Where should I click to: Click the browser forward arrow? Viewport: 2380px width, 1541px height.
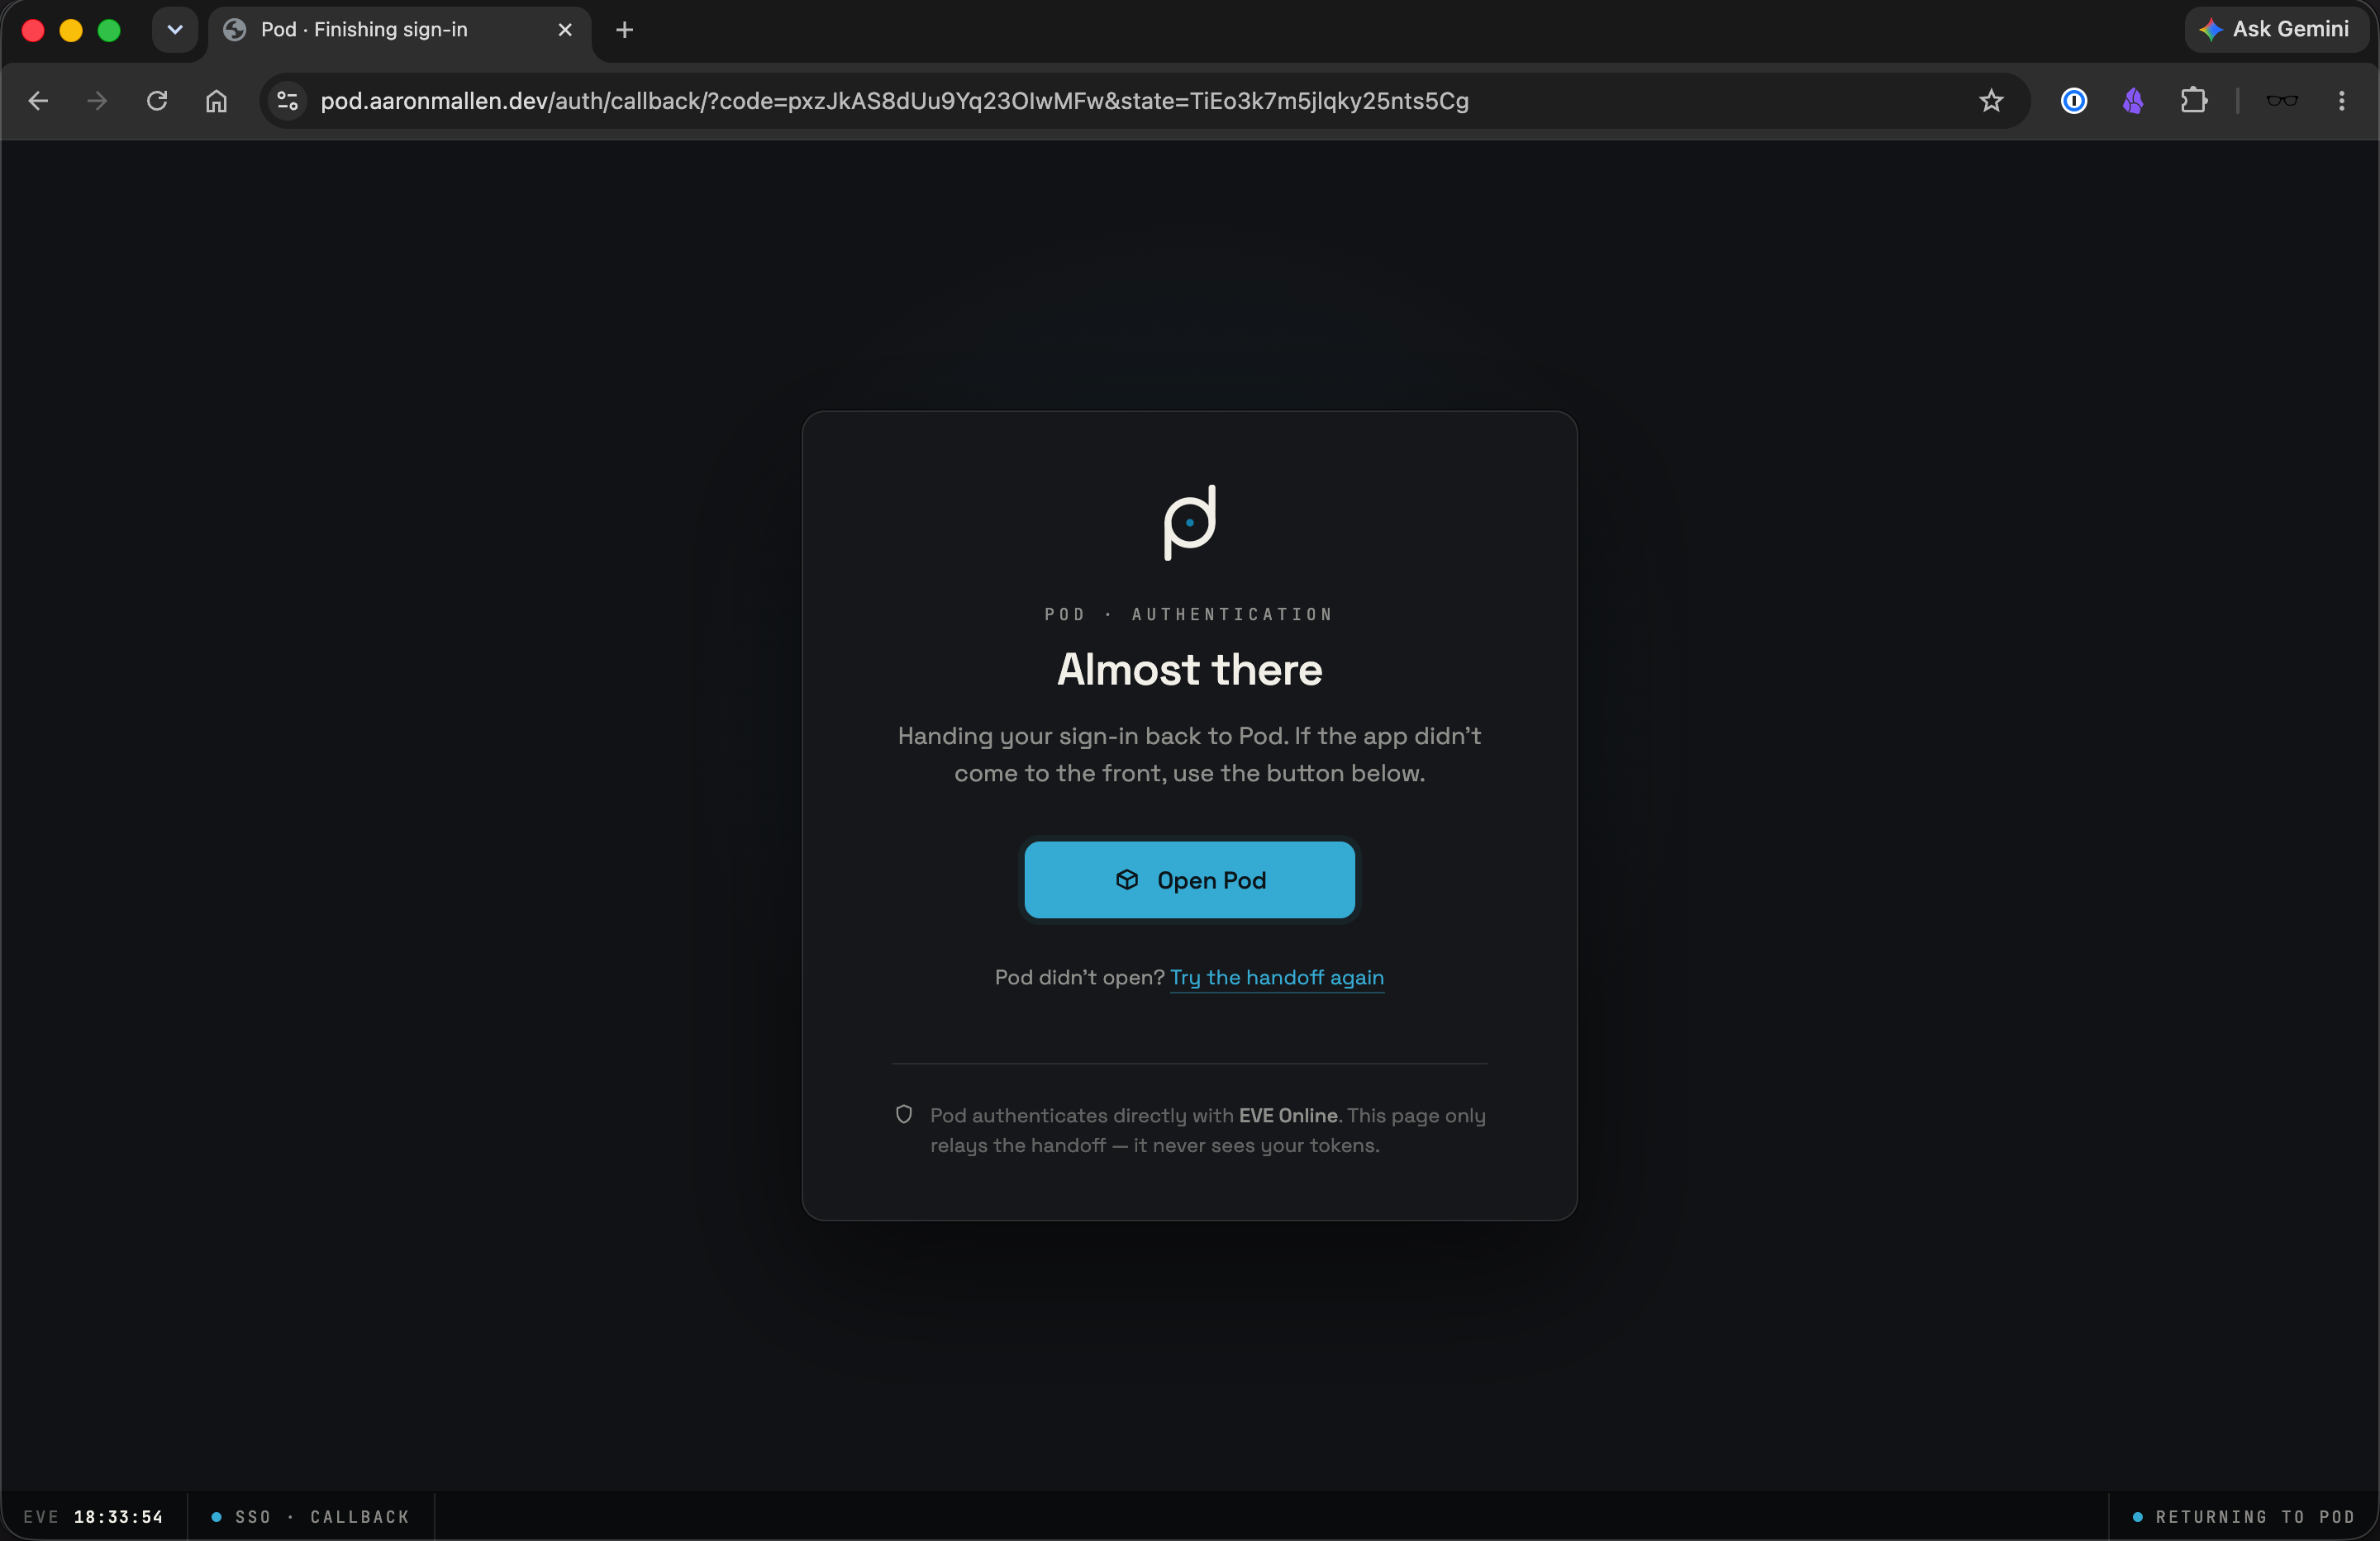97,101
